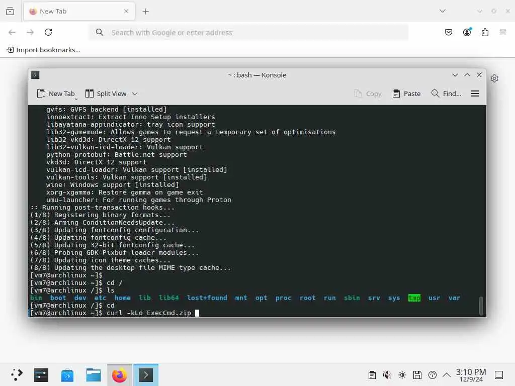Click the 'usr' directory in ls output
The height and width of the screenshot is (386, 515).
[x=434, y=298]
